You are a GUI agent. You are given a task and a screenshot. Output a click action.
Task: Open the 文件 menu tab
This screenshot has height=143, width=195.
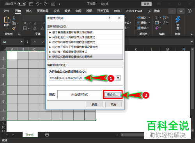(6, 11)
